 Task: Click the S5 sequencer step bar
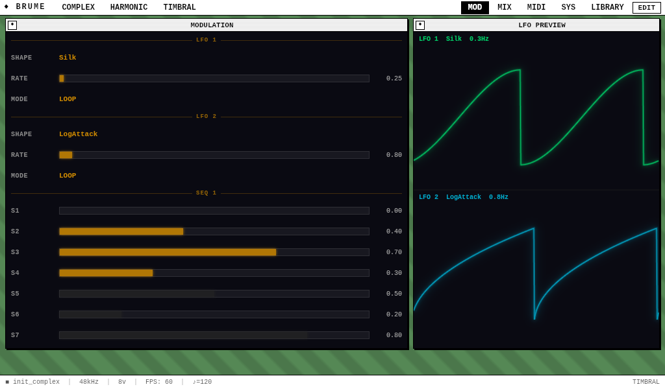[x=214, y=294]
